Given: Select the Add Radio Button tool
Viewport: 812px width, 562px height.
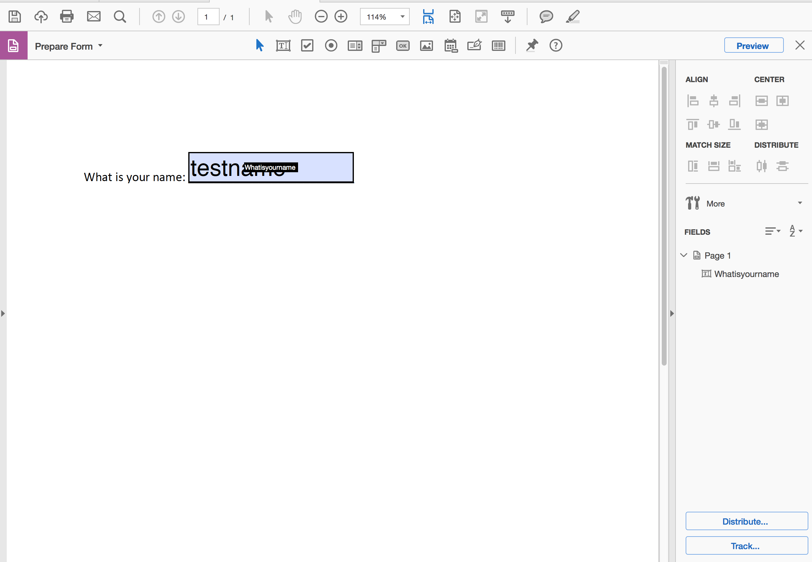Looking at the screenshot, I should 331,46.
